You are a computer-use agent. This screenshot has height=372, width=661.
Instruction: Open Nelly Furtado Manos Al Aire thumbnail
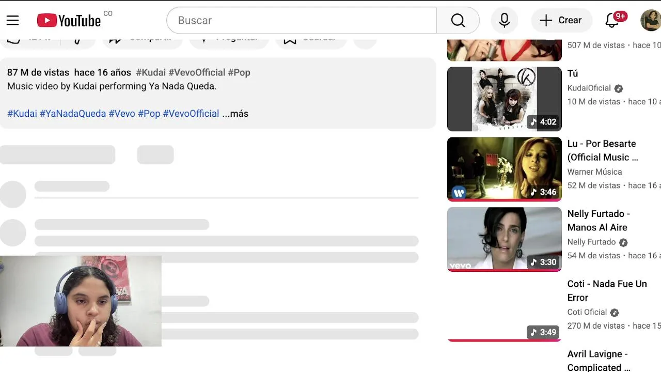(x=504, y=239)
